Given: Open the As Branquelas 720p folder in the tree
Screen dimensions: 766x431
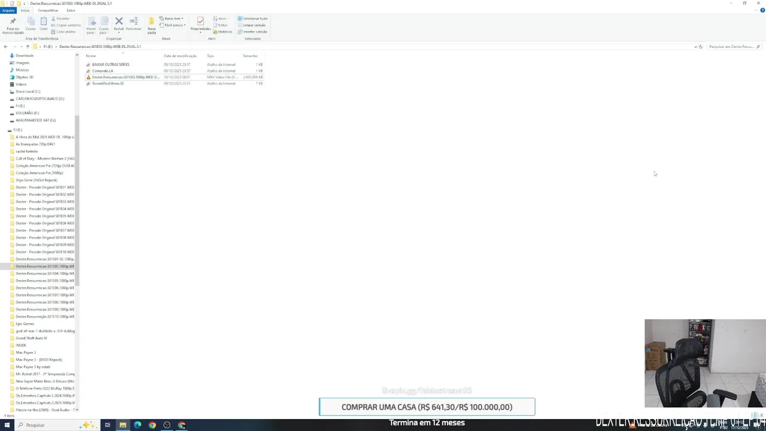Looking at the screenshot, I should tap(35, 144).
